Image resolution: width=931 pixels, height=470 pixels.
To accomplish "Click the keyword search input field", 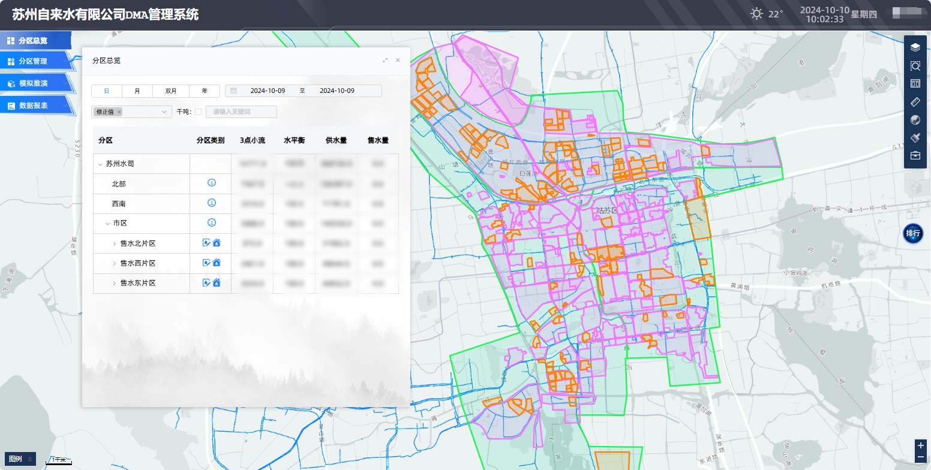I will (x=241, y=112).
